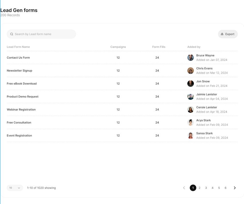
Task: Open Arya Stark's avatar
Action: point(190,123)
